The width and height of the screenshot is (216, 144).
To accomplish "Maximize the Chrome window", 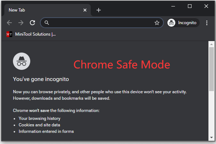I will [190, 6].
